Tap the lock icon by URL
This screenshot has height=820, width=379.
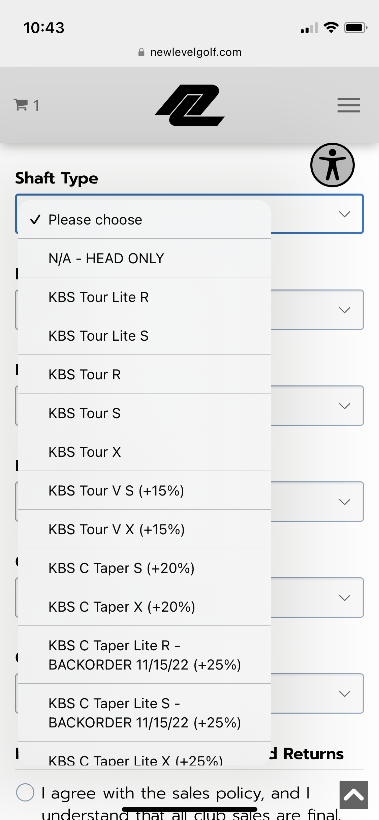point(141,52)
